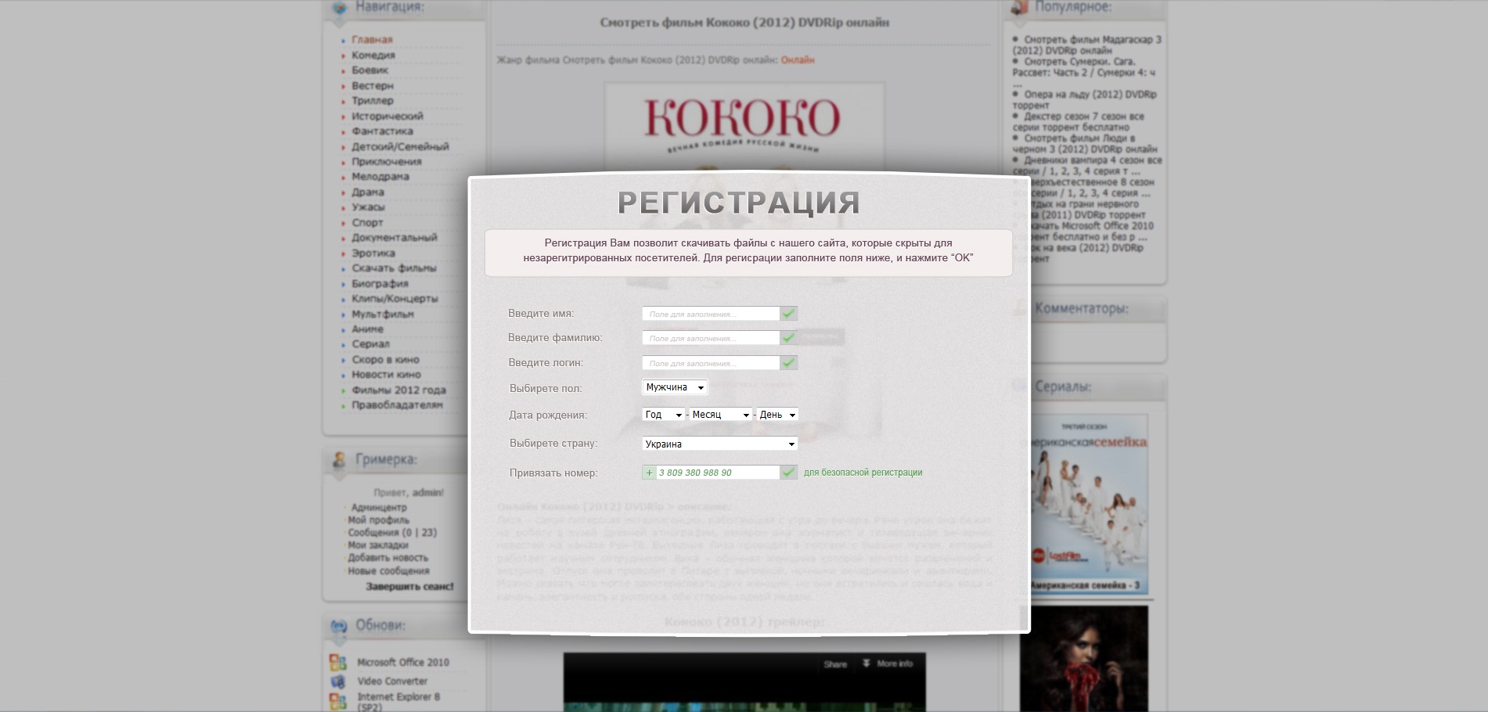
Task: Open Триллер in the navigation menu
Action: pyautogui.click(x=373, y=101)
